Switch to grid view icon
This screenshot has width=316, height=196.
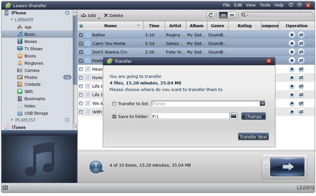pos(232,15)
